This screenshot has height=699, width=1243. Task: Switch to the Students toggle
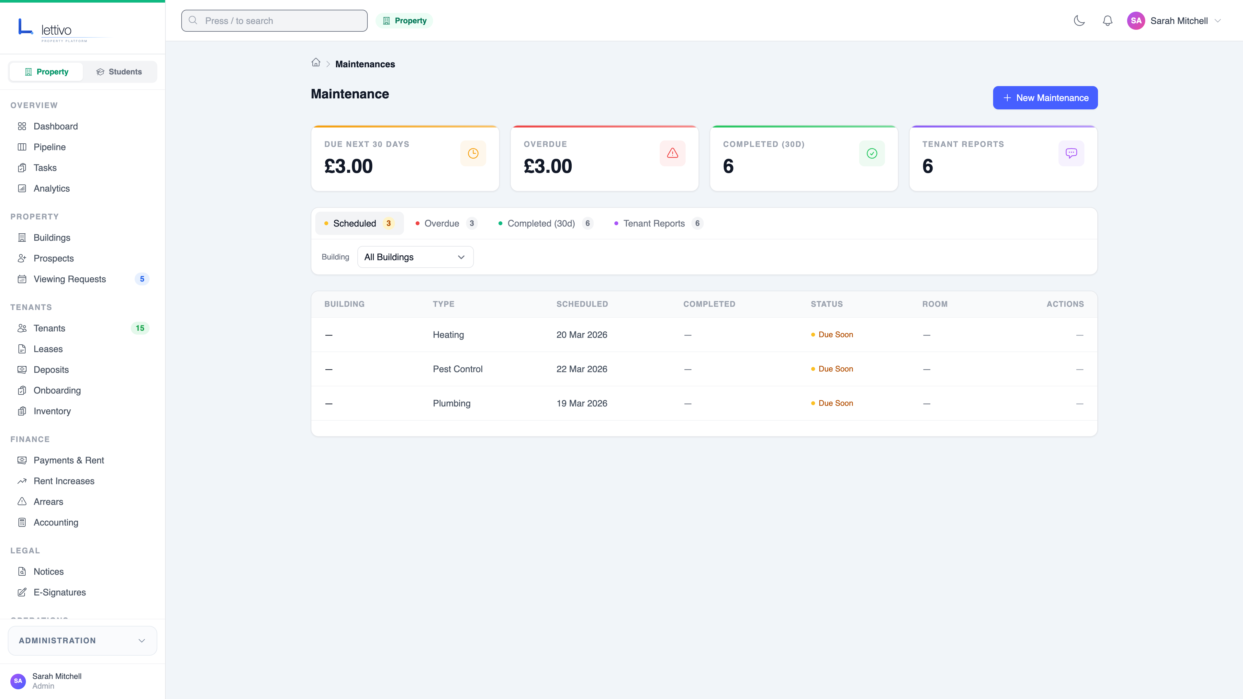click(x=119, y=72)
